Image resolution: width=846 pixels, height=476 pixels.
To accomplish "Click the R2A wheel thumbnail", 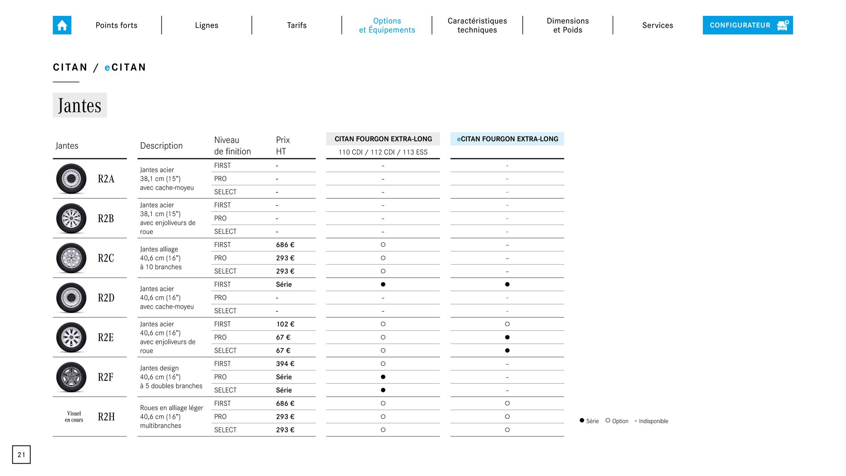I will pyautogui.click(x=71, y=178).
